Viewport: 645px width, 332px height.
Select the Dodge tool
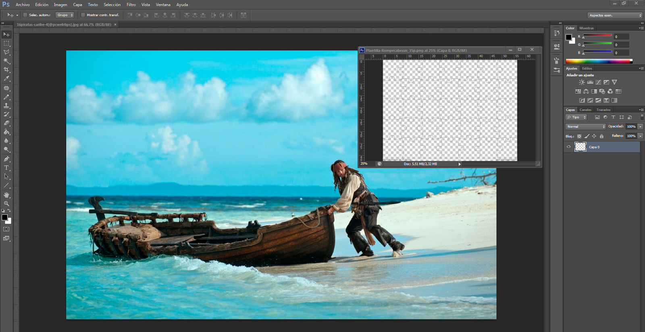tap(6, 150)
